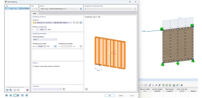This screenshot has height=98, width=202.
Task: Click the sheathing unit width 125.00 field
Action: tap(39, 46)
